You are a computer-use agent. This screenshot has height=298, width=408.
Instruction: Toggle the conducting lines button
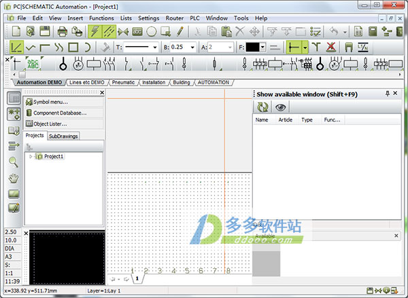click(294, 48)
